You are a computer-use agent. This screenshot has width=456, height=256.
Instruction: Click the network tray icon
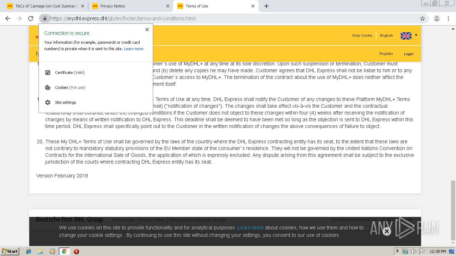(405, 251)
